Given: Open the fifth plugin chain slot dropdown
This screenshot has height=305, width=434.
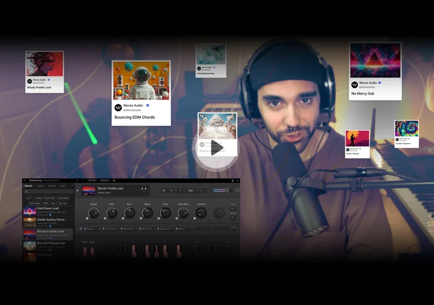Looking at the screenshot, I should pyautogui.click(x=166, y=229).
